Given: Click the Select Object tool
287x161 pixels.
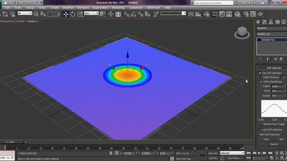Looking at the screenshot, I should click(x=36, y=14).
